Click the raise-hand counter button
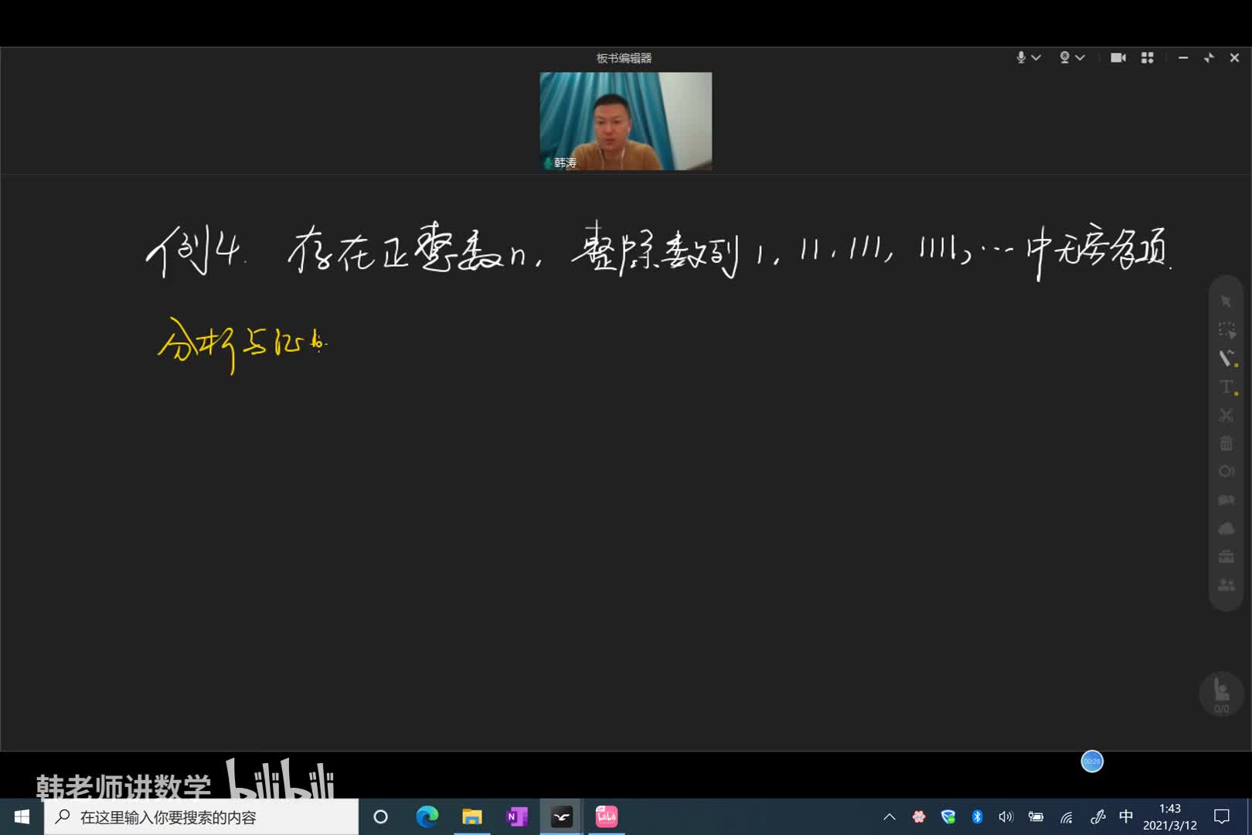The height and width of the screenshot is (835, 1252). point(1221,694)
